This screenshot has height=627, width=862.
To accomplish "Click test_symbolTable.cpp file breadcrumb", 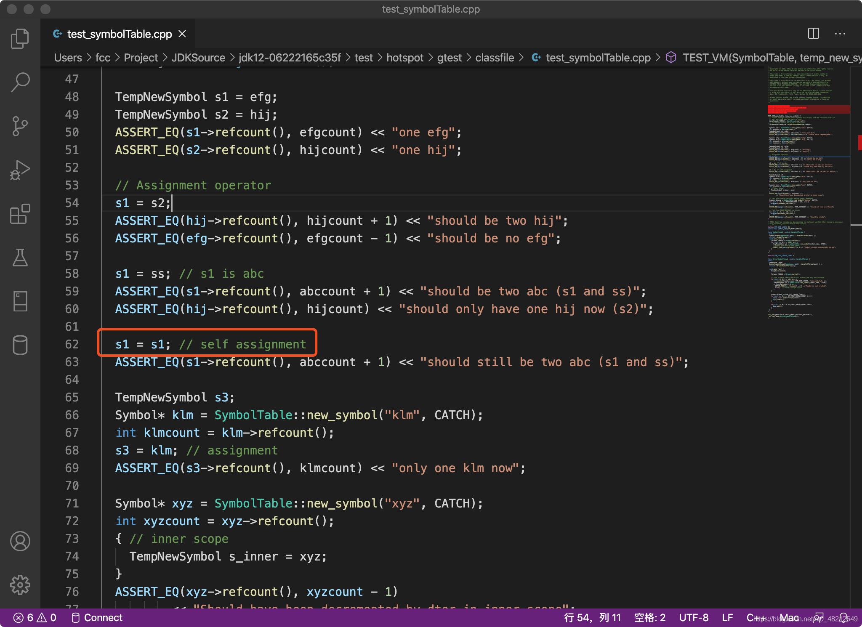I will (592, 58).
